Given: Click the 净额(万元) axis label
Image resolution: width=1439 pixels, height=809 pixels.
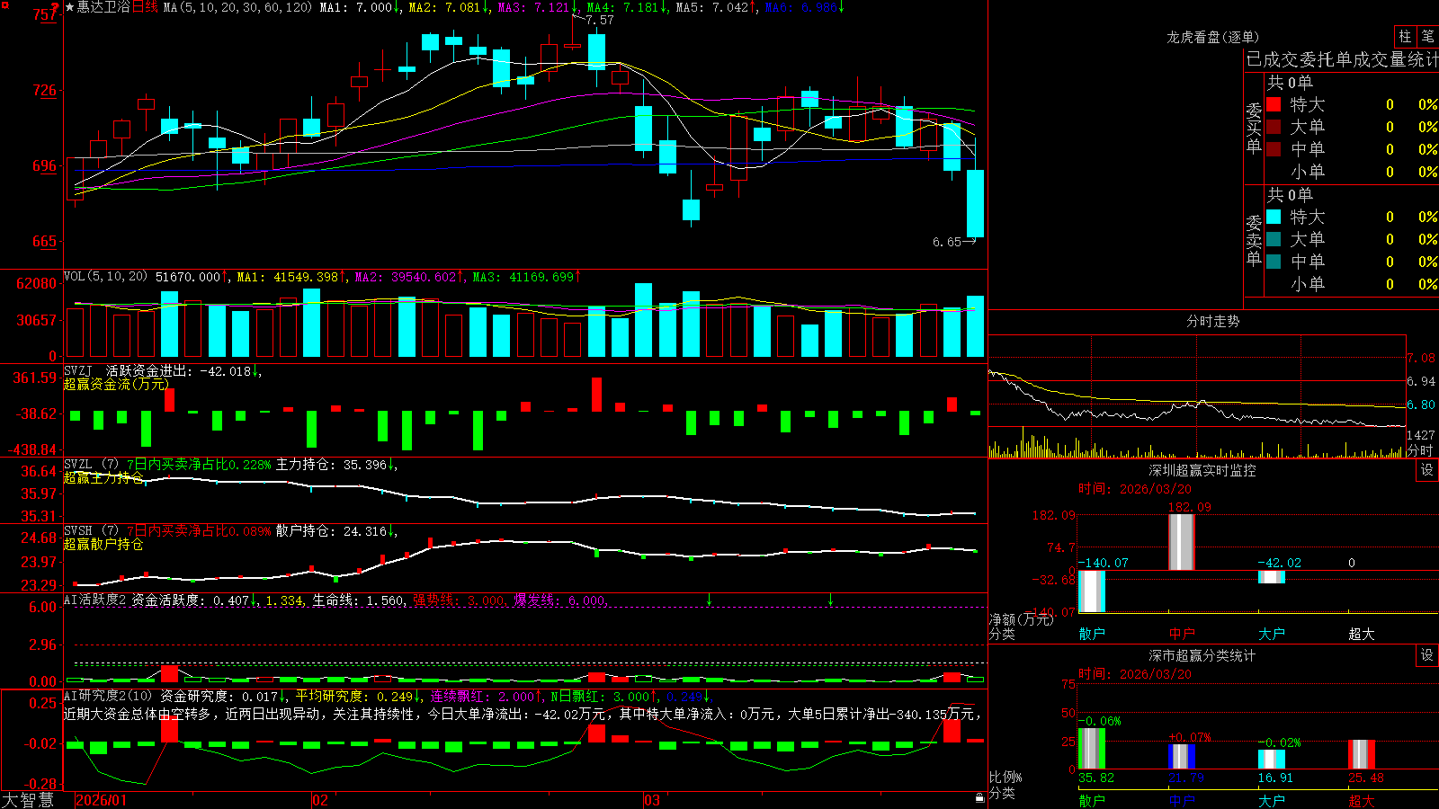Looking at the screenshot, I should [x=1020, y=619].
